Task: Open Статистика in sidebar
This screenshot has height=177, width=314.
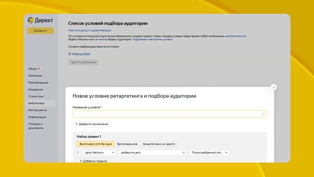Action: pyautogui.click(x=36, y=96)
